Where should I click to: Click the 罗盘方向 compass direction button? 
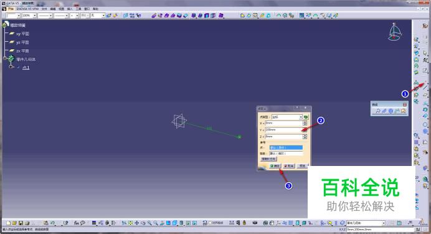tap(268, 159)
